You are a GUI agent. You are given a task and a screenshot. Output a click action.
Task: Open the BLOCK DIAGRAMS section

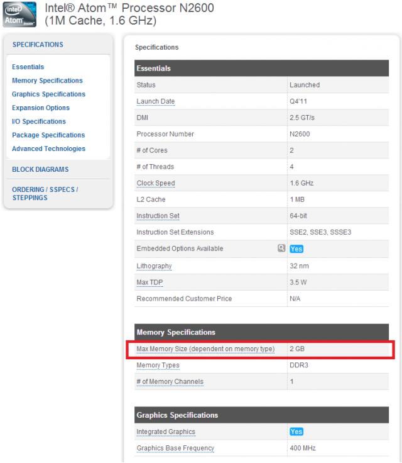(40, 169)
